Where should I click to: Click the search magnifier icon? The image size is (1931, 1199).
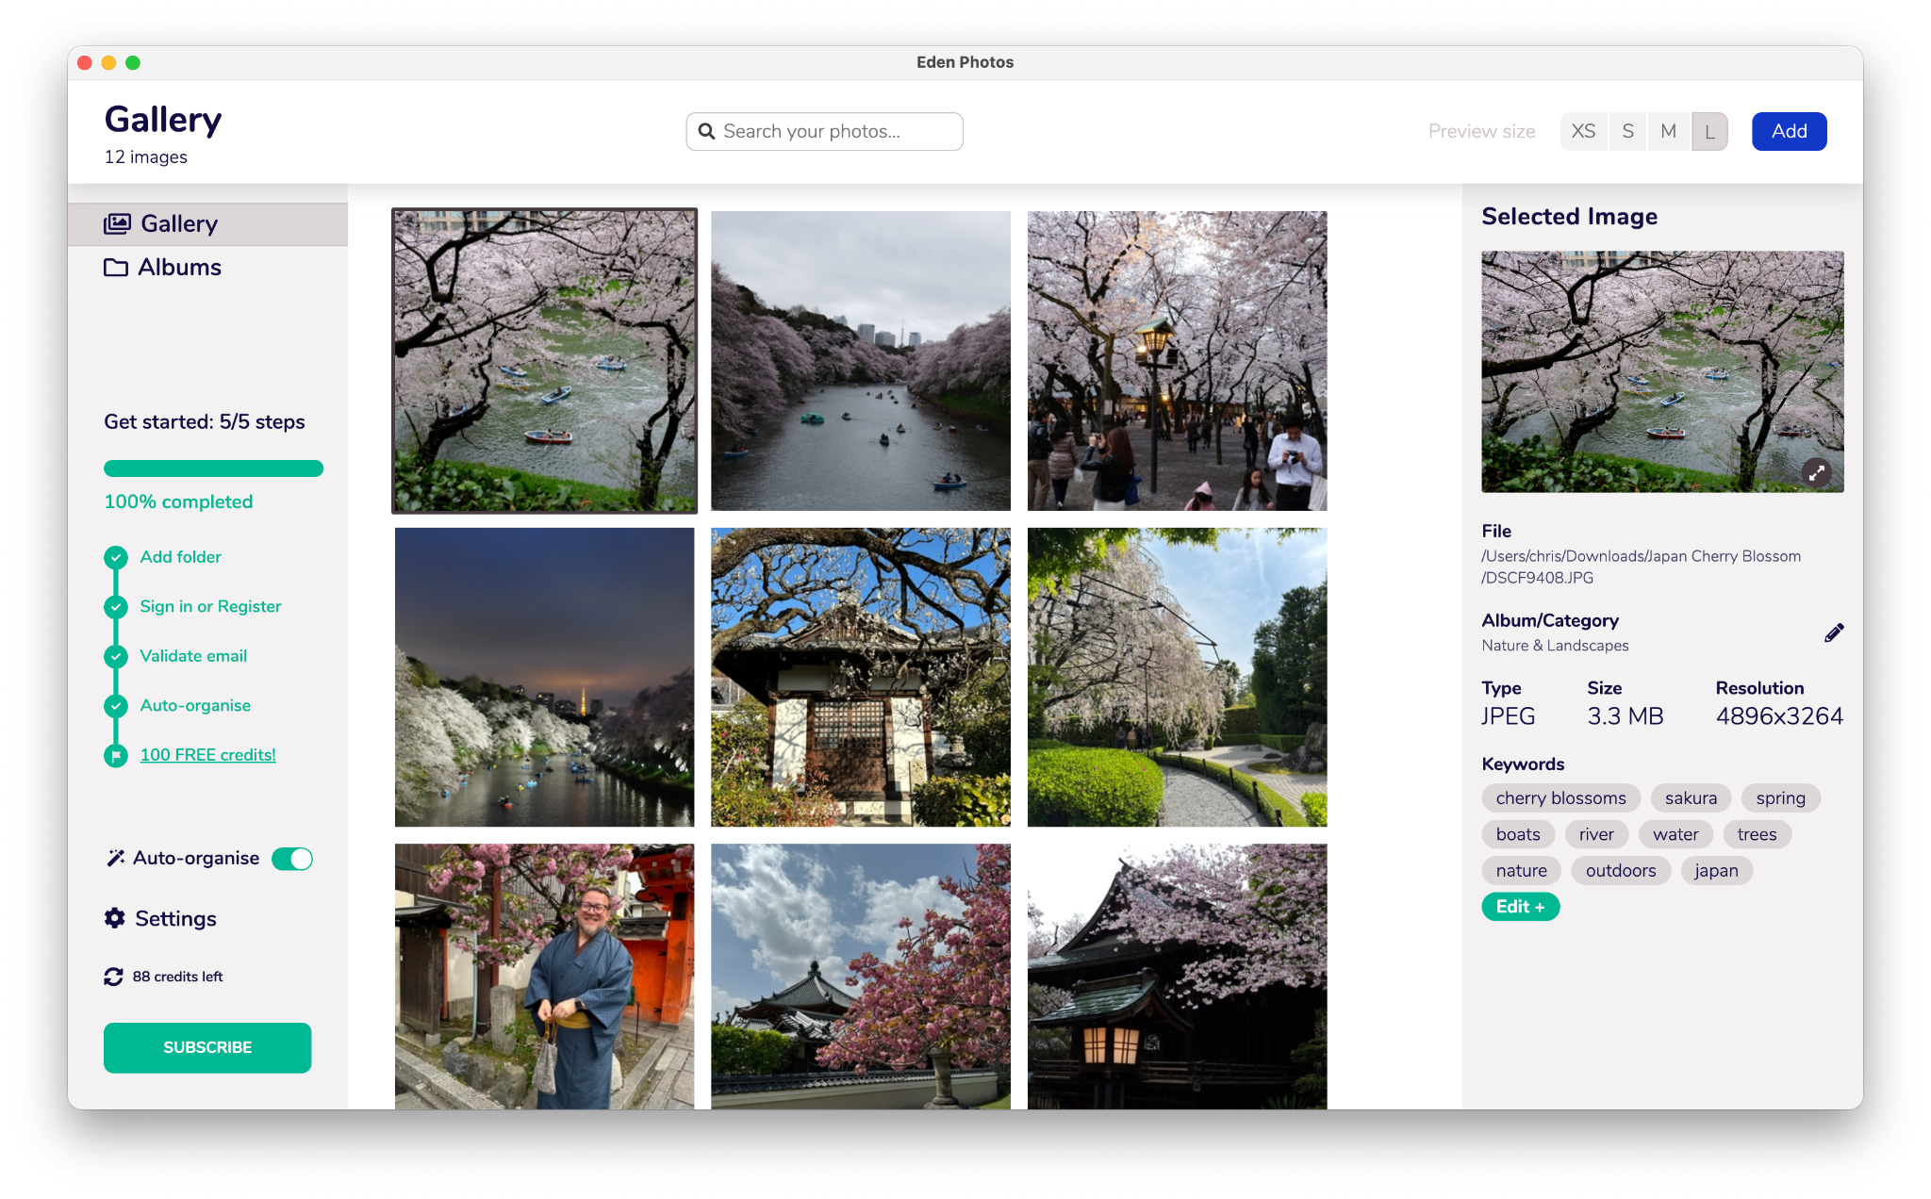[706, 132]
